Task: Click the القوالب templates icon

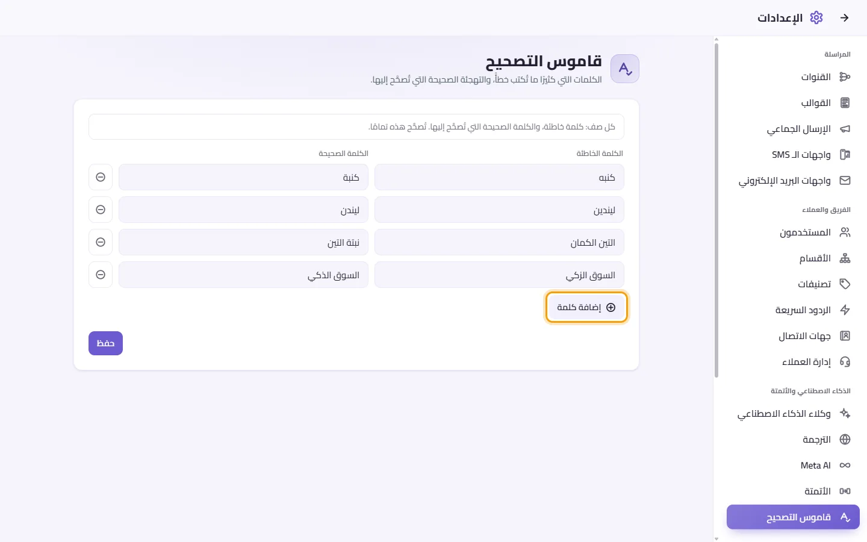Action: pos(845,103)
